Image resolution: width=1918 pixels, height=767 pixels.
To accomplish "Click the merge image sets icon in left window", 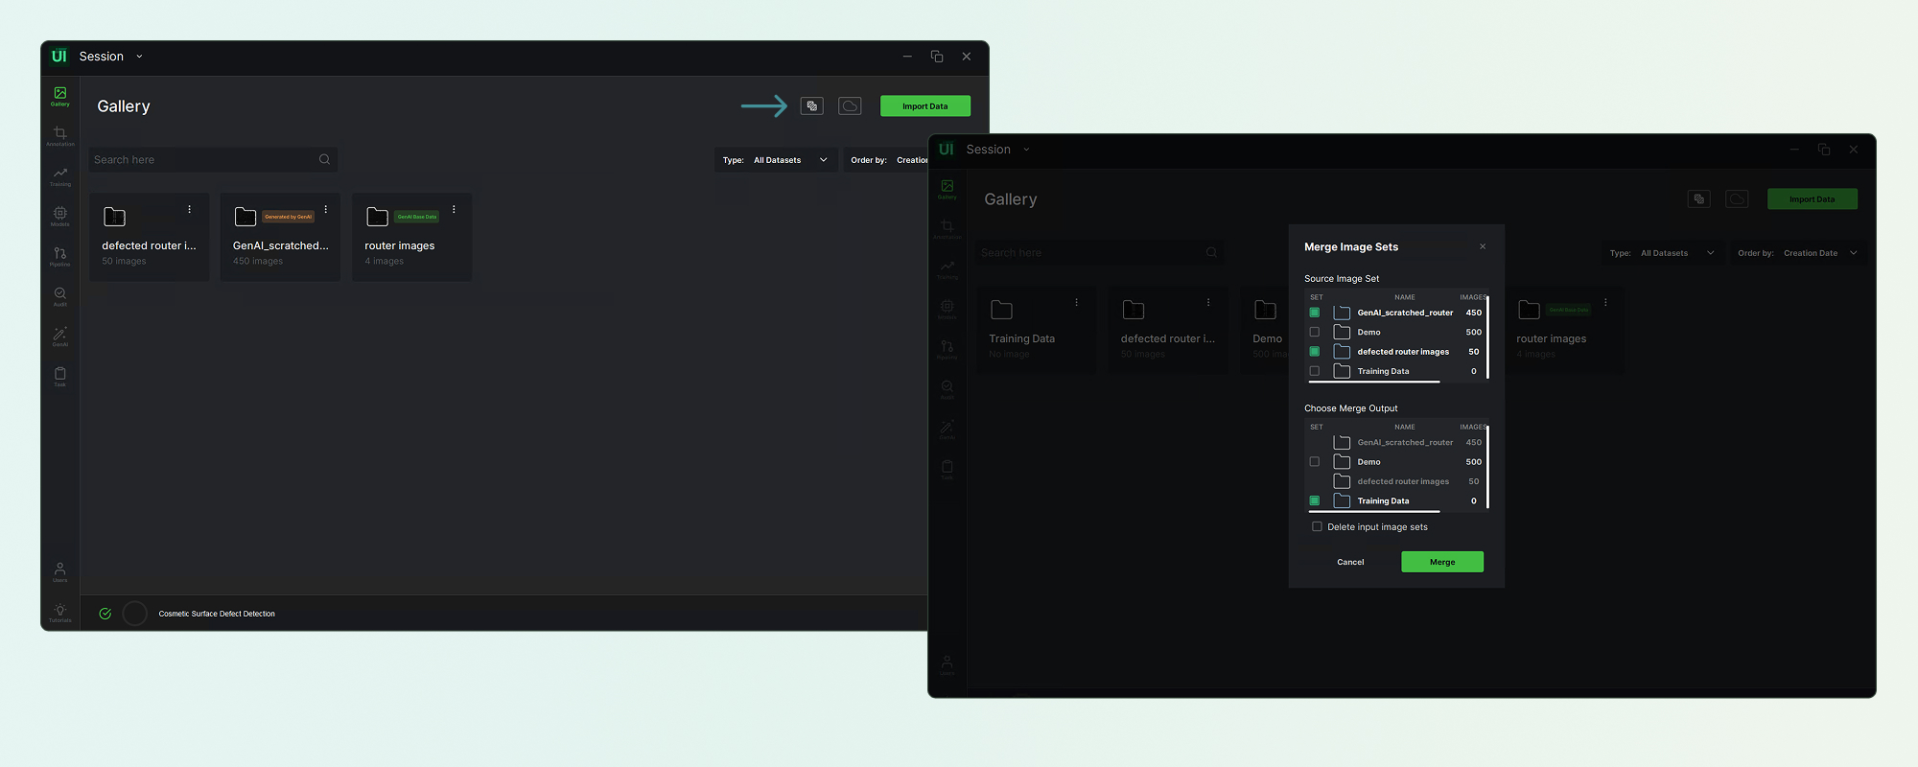I will pos(812,105).
